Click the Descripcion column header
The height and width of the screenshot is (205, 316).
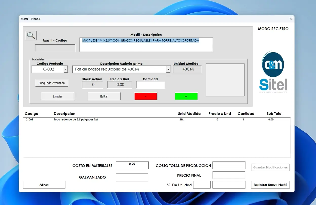click(65, 114)
